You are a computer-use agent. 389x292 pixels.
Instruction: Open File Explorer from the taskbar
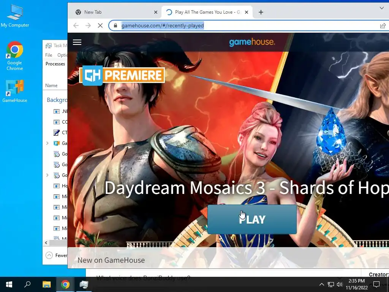tap(46, 284)
